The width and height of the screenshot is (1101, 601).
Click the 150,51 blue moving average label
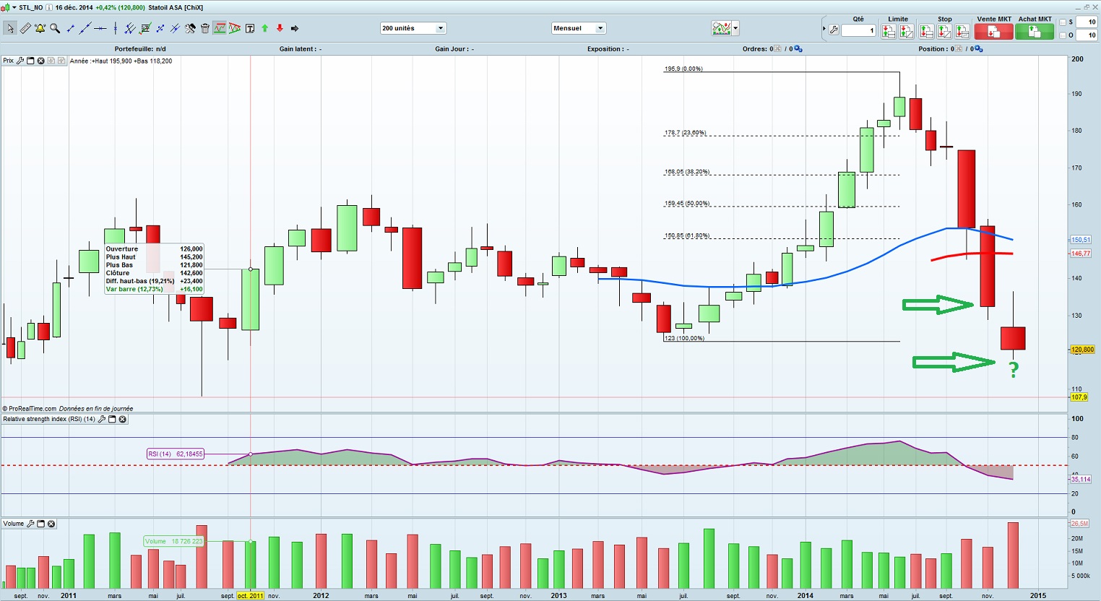[x=1081, y=239]
